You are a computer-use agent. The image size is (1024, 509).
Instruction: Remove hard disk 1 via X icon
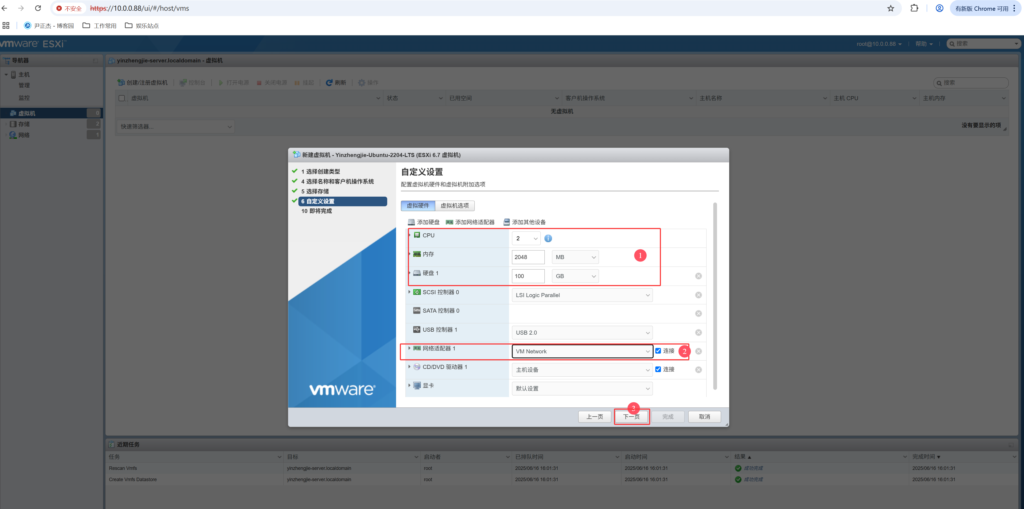698,276
